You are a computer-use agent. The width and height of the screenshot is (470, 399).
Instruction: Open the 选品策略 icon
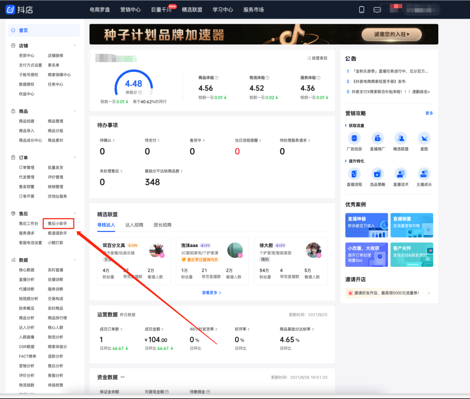click(x=377, y=174)
